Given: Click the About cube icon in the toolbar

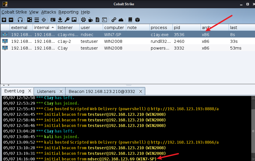Looking at the screenshot, I should pyautogui.click(x=137, y=20).
